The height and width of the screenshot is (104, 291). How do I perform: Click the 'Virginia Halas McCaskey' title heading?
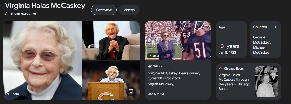tap(45, 6)
